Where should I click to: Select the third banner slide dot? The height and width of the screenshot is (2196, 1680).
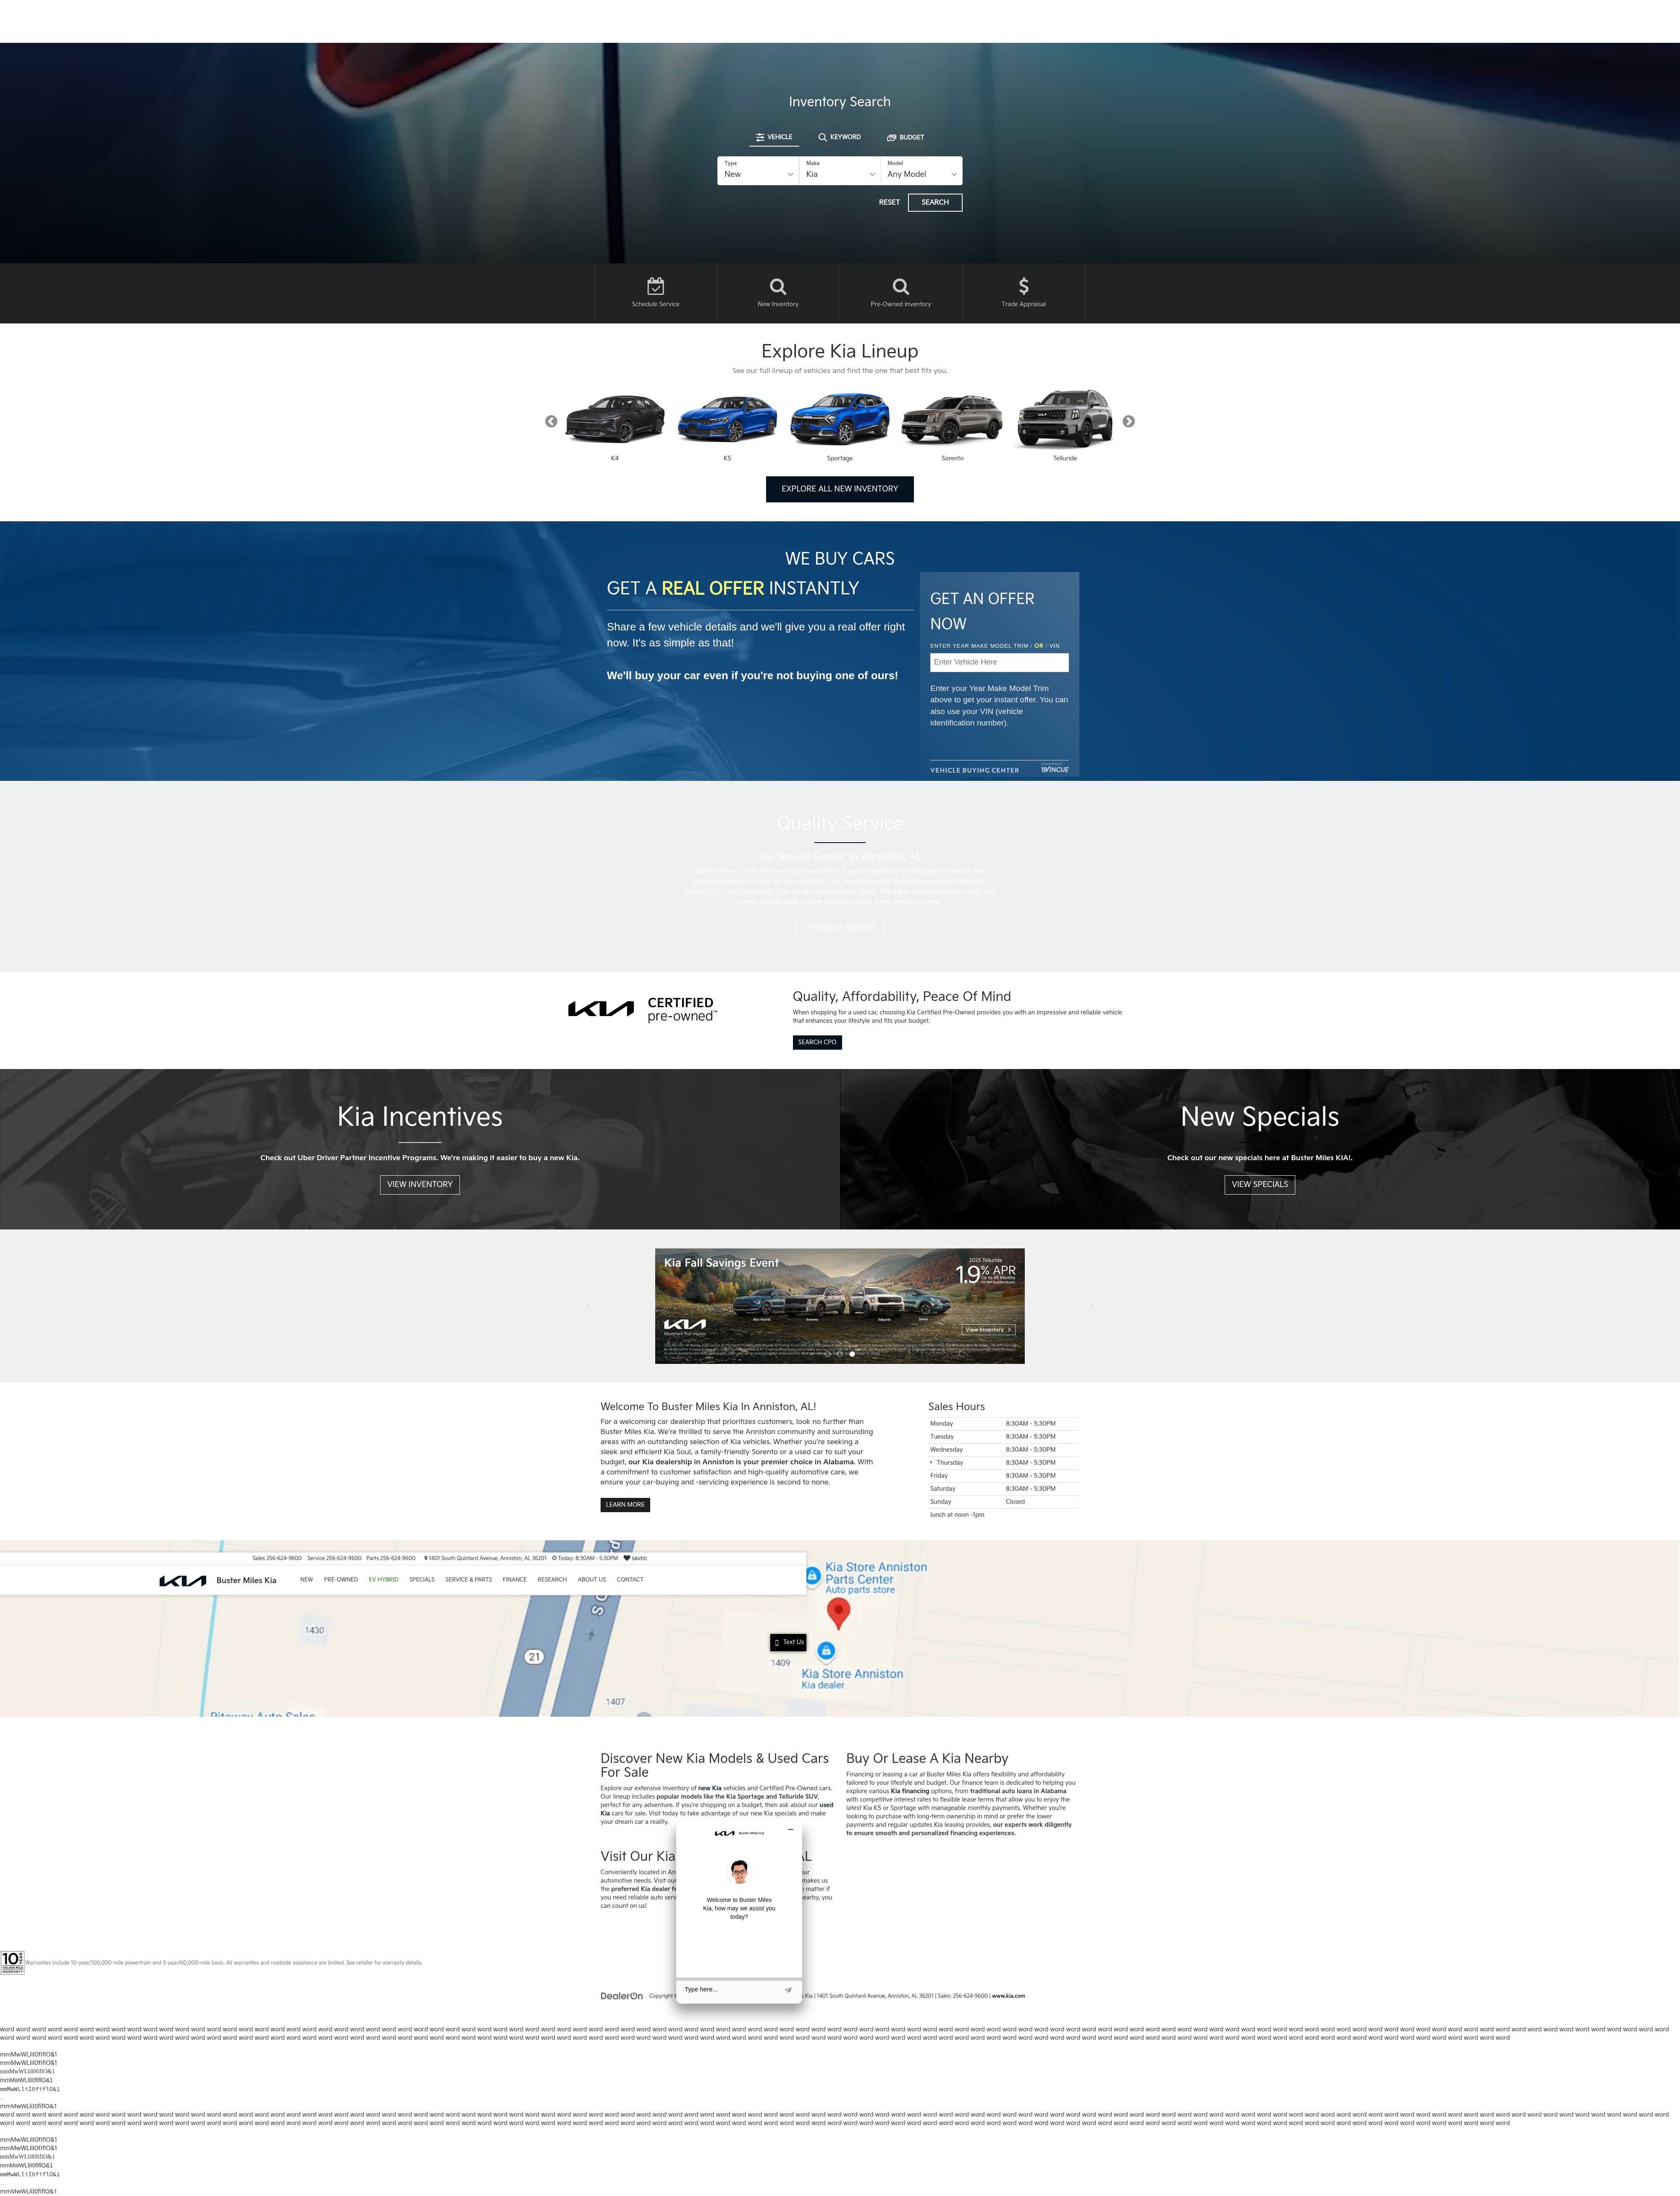coord(852,1354)
